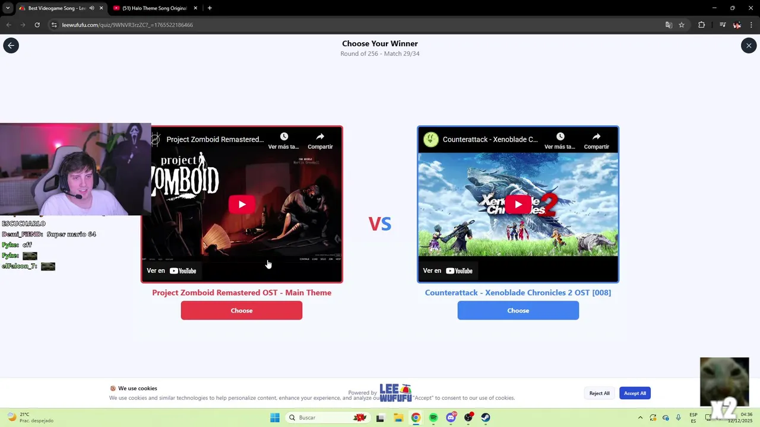
Task: Reload the current page
Action: [x=37, y=25]
